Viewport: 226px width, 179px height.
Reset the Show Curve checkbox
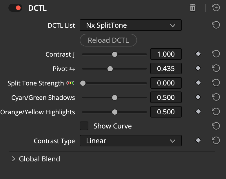(216, 126)
